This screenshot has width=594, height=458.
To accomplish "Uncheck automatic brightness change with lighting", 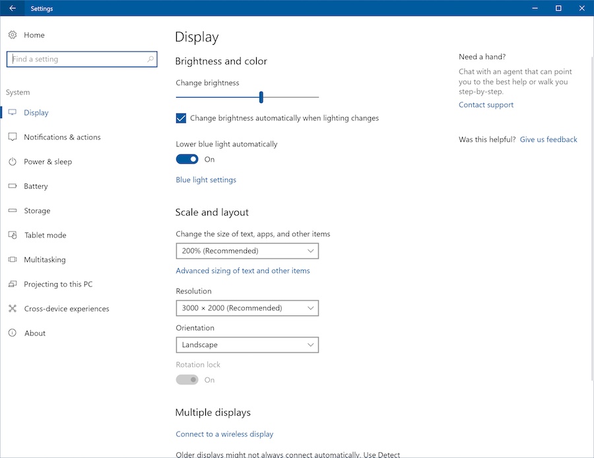I will point(181,117).
